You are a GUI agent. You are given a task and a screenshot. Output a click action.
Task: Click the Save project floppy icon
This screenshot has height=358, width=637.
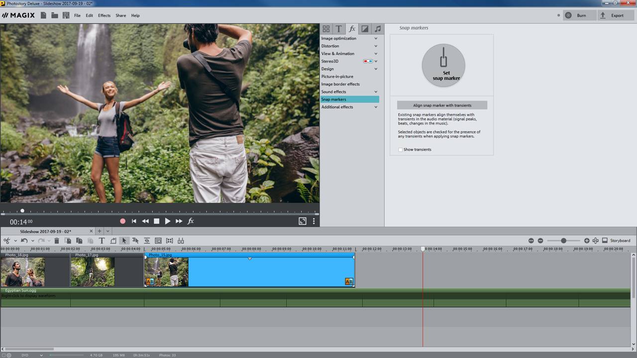66,15
